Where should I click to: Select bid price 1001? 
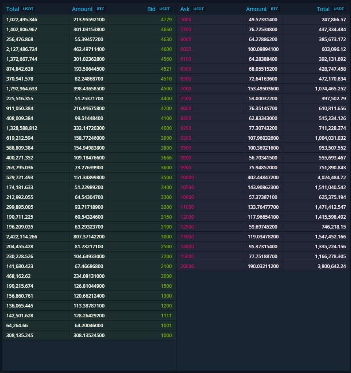click(x=166, y=325)
